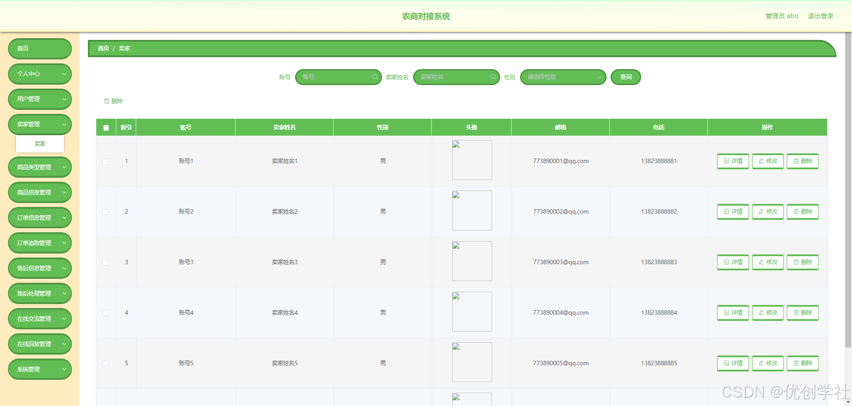
Task: View 详情 of 账号3 row
Action: coord(733,262)
